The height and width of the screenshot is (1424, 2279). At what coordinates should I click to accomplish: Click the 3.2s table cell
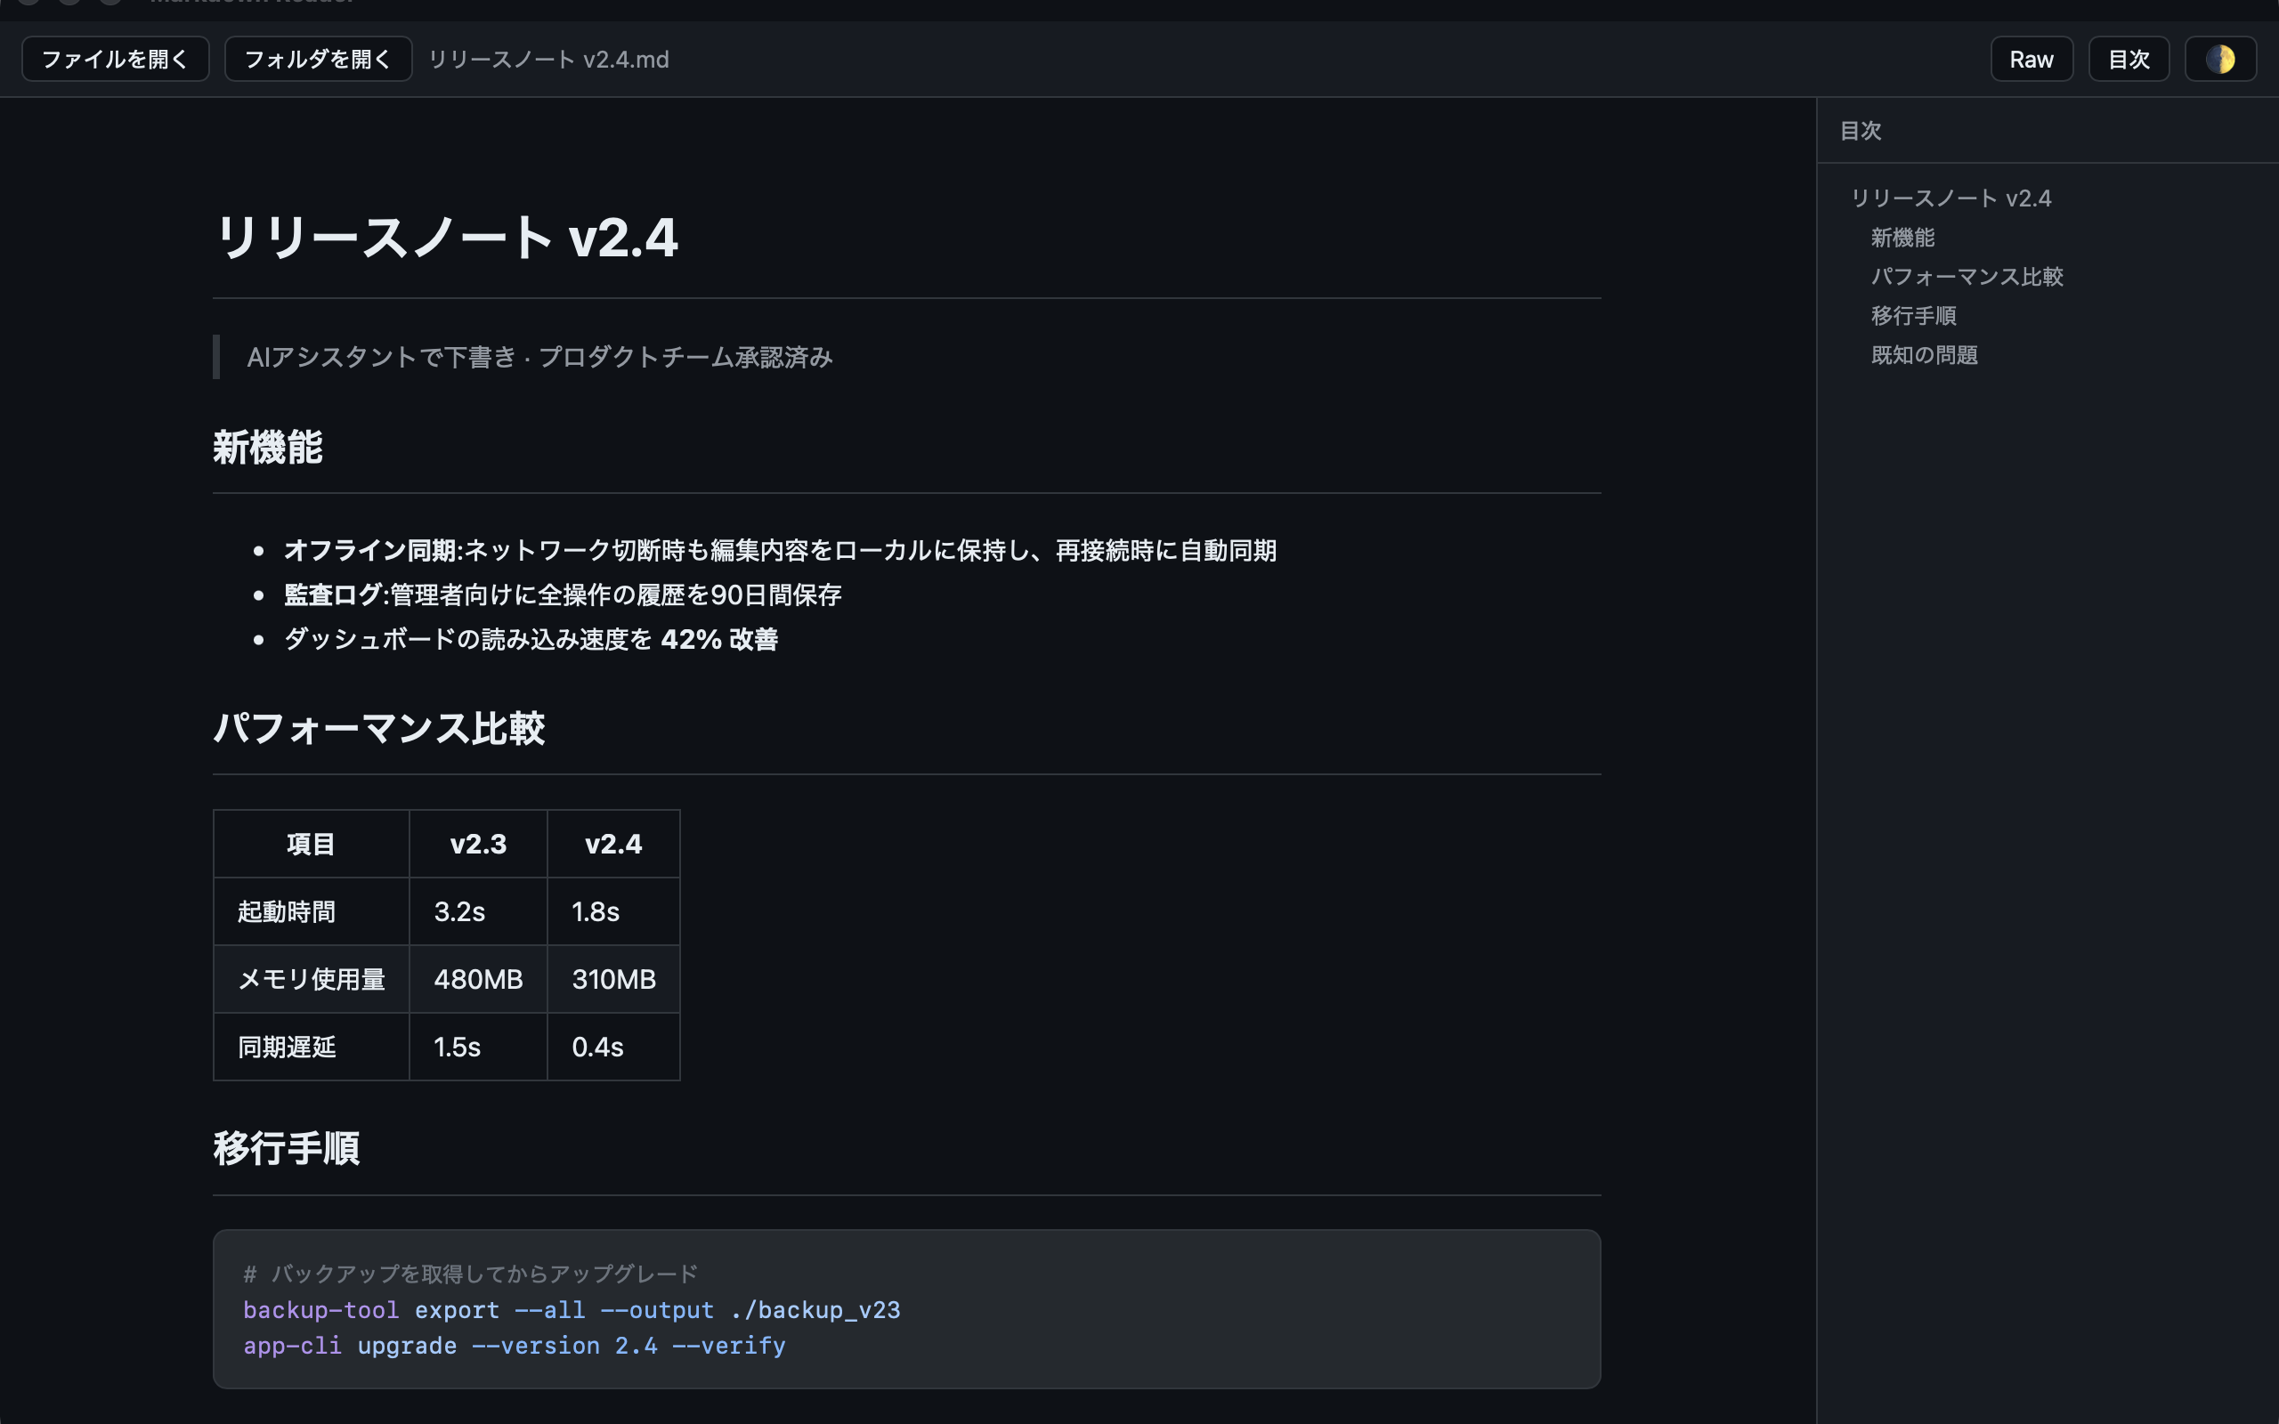[x=478, y=911]
